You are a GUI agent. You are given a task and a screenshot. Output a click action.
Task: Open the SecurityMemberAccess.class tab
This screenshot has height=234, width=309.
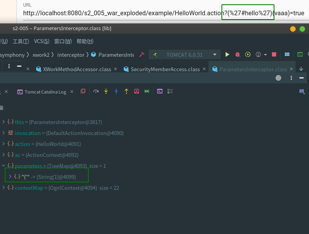pyautogui.click(x=165, y=69)
